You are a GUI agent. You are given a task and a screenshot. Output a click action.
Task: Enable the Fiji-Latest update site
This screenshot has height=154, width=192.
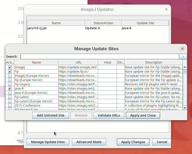click(10, 97)
